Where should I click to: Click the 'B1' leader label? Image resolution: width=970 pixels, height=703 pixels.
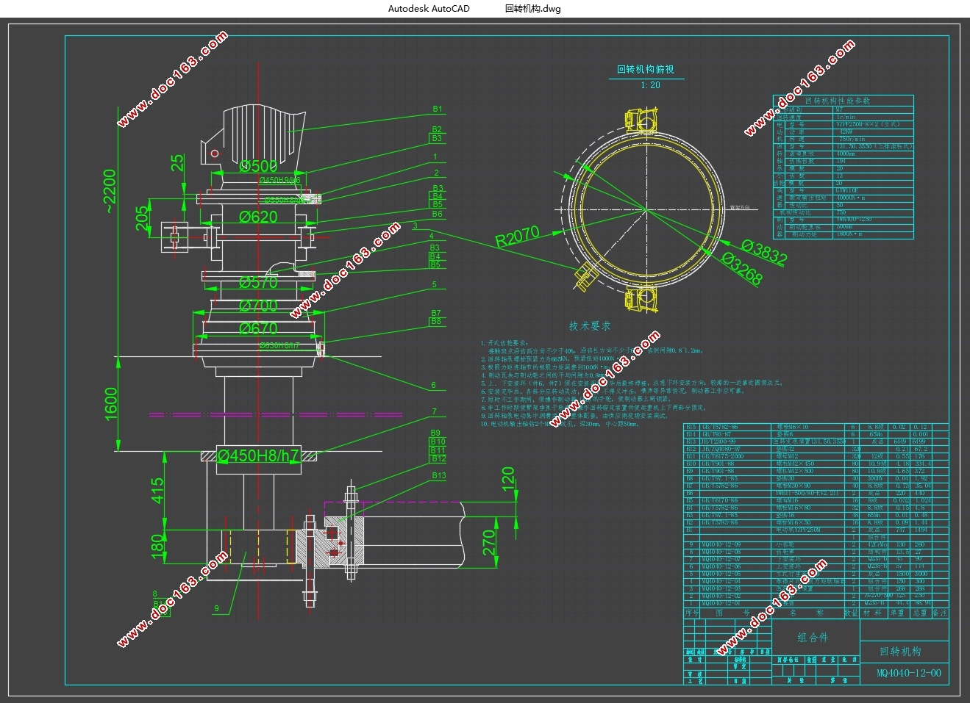[x=438, y=109]
